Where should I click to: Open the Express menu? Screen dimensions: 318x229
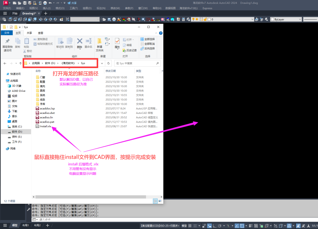[x=207, y=8]
